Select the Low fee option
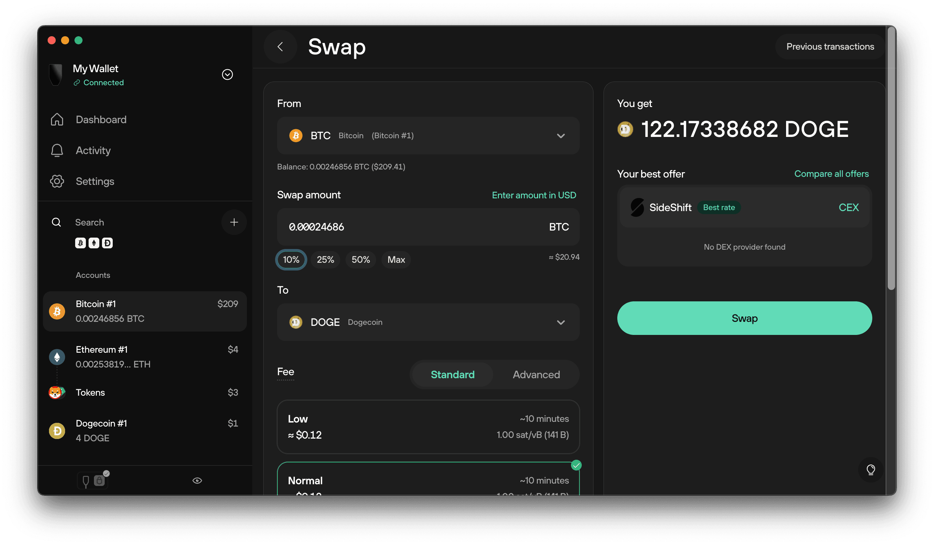934x545 pixels. [x=428, y=427]
